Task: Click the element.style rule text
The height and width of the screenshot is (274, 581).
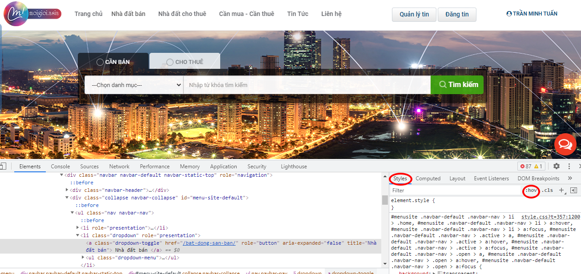Action: (x=413, y=201)
